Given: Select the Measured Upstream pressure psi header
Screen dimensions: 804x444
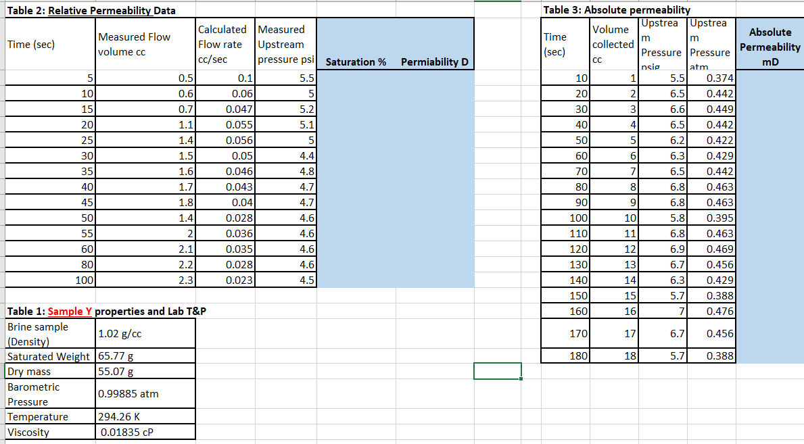Looking at the screenshot, I should (x=284, y=44).
